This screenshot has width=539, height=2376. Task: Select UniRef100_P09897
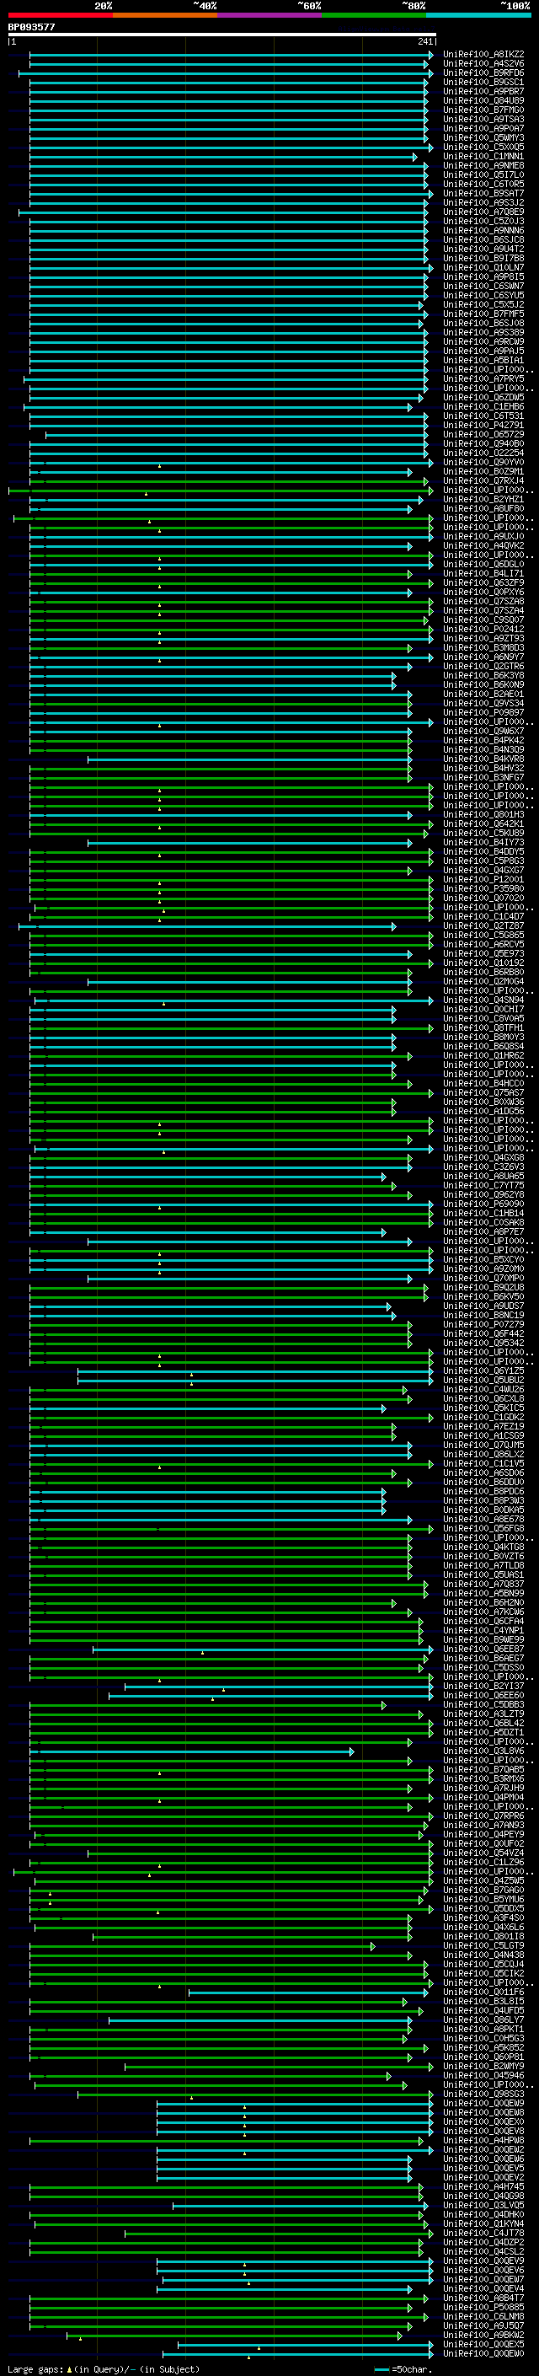coord(483,712)
